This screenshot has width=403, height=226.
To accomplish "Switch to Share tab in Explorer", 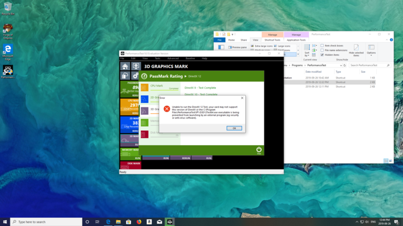I will click(243, 40).
